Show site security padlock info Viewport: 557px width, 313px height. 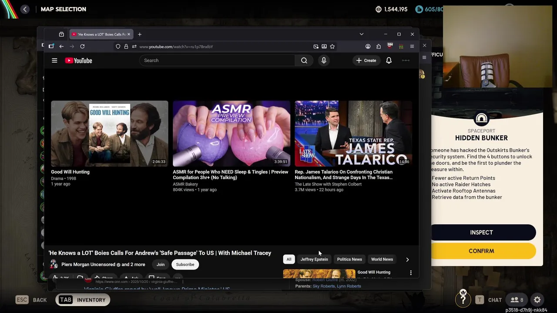tap(126, 47)
